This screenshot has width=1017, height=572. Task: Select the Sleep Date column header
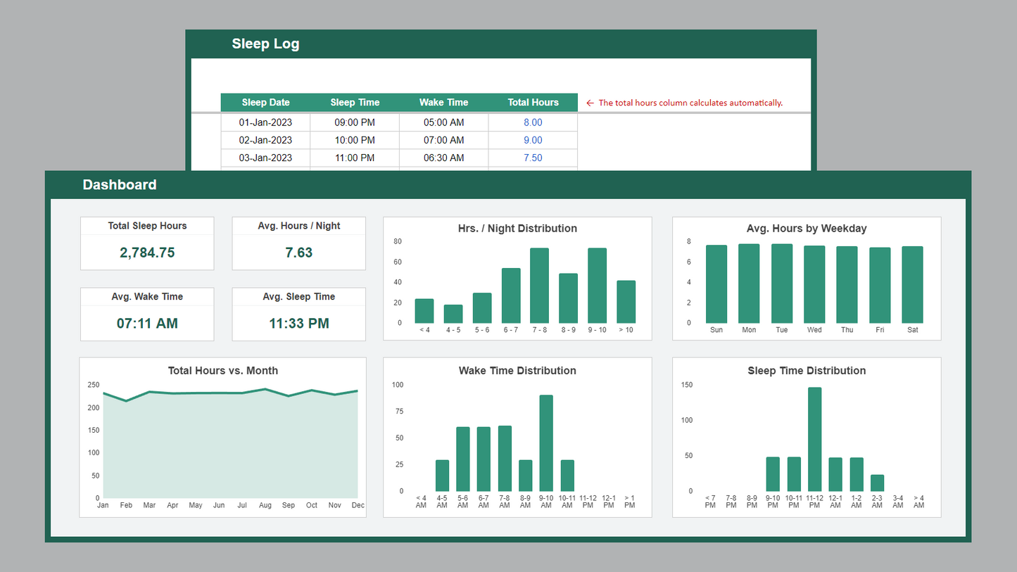[265, 102]
